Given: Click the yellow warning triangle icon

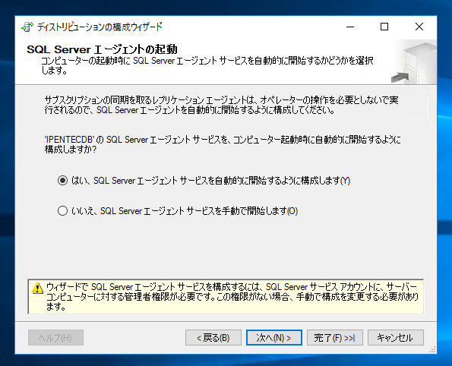Looking at the screenshot, I should point(37,288).
